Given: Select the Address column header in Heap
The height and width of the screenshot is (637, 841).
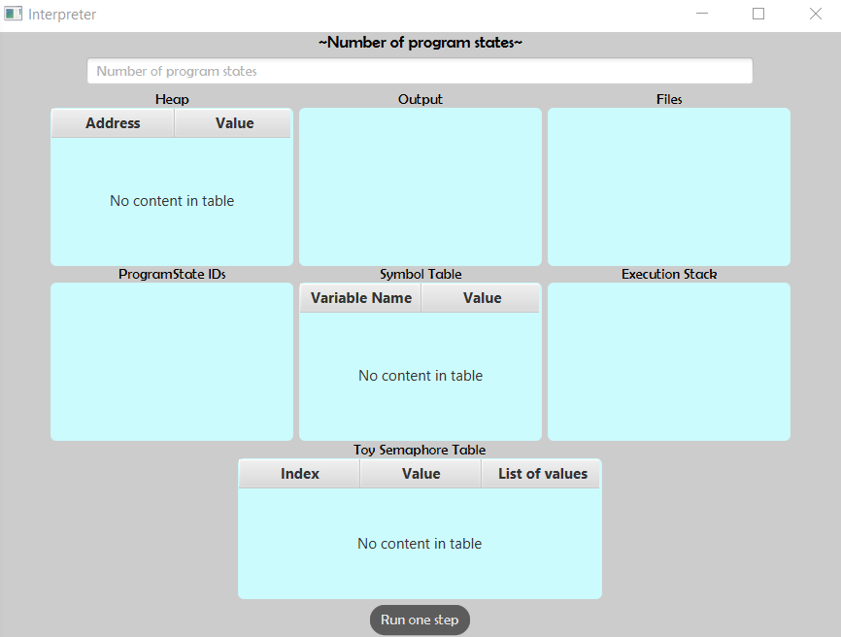Looking at the screenshot, I should (112, 122).
